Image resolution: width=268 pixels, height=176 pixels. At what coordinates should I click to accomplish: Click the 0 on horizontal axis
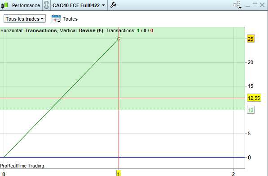click(4, 174)
